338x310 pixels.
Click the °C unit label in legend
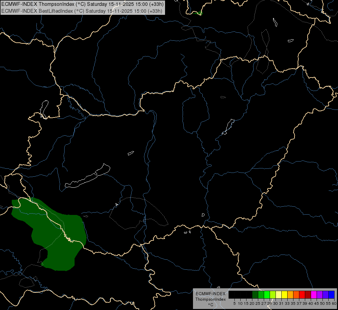pyautogui.click(x=211, y=305)
